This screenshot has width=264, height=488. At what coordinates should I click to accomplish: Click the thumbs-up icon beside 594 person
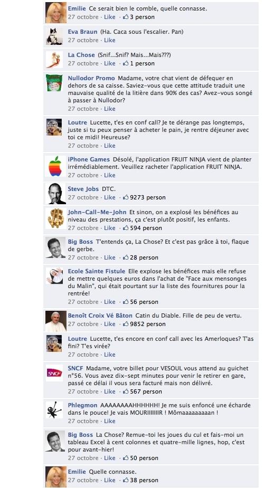pyautogui.click(x=126, y=228)
